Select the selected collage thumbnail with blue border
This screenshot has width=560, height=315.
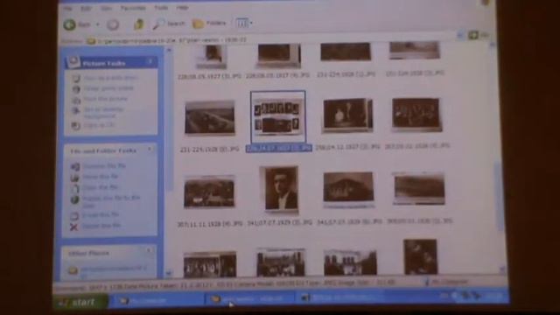[x=278, y=116]
